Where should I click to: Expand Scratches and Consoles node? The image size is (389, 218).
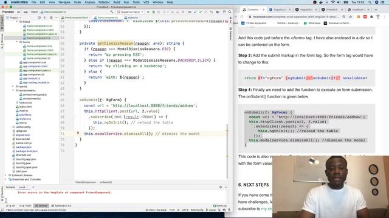click(x=5, y=179)
